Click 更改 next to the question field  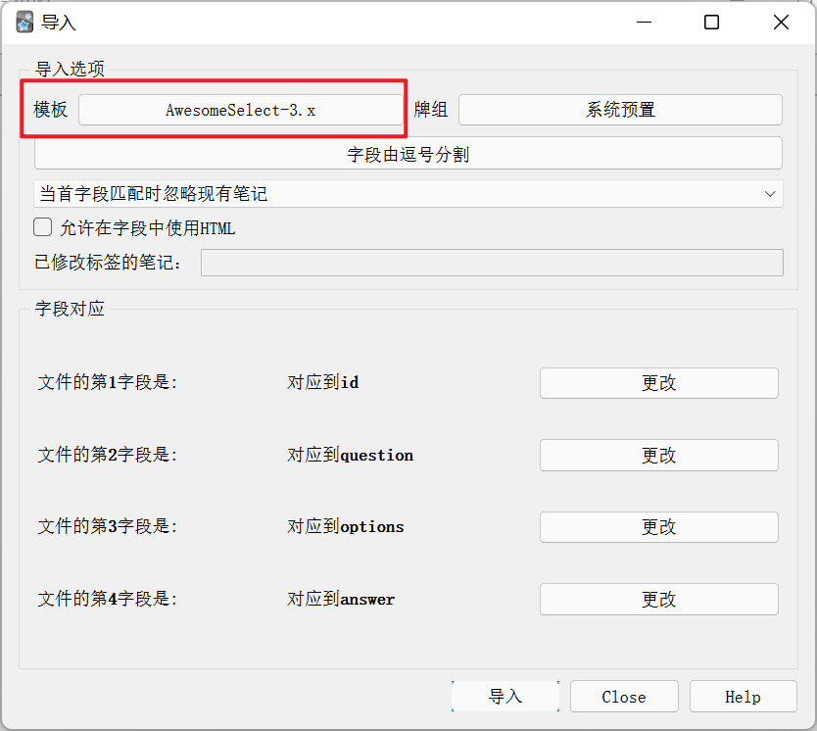coord(658,456)
